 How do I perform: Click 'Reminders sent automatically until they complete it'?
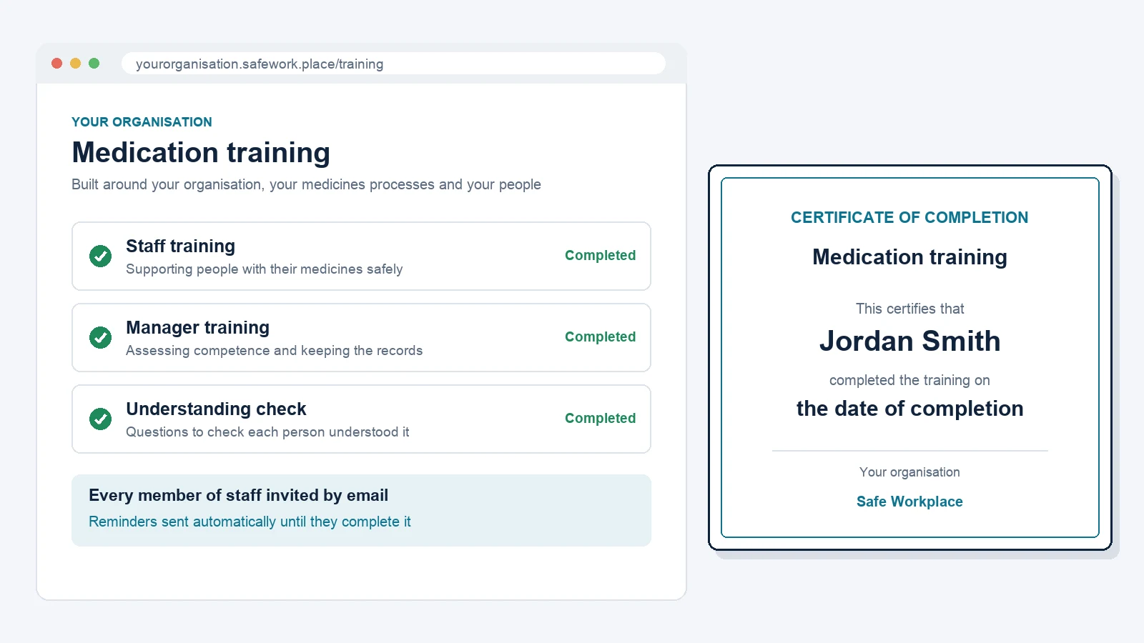250,522
